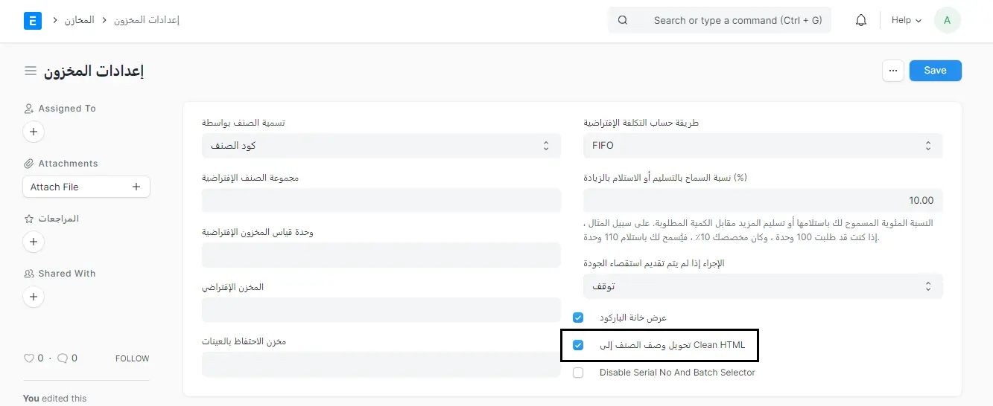Click المخزن الإفتراضي input field
The image size is (993, 406).
pyautogui.click(x=381, y=310)
